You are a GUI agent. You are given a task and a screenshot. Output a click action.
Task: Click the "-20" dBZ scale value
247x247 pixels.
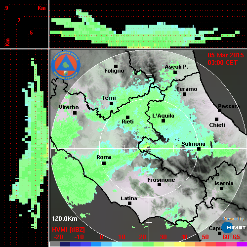coord(58,237)
